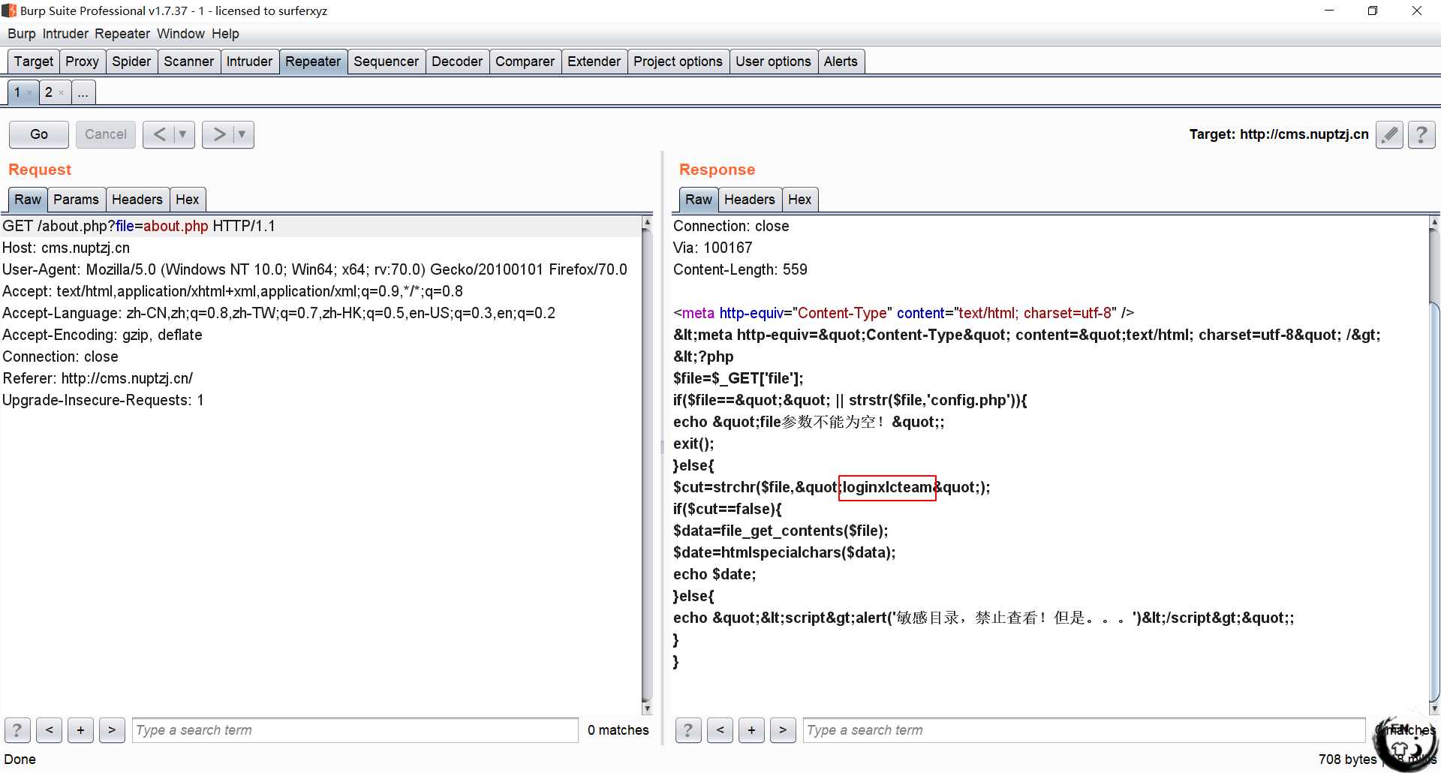Go to next match in response search
Viewport: 1441px width, 773px height.
click(783, 730)
